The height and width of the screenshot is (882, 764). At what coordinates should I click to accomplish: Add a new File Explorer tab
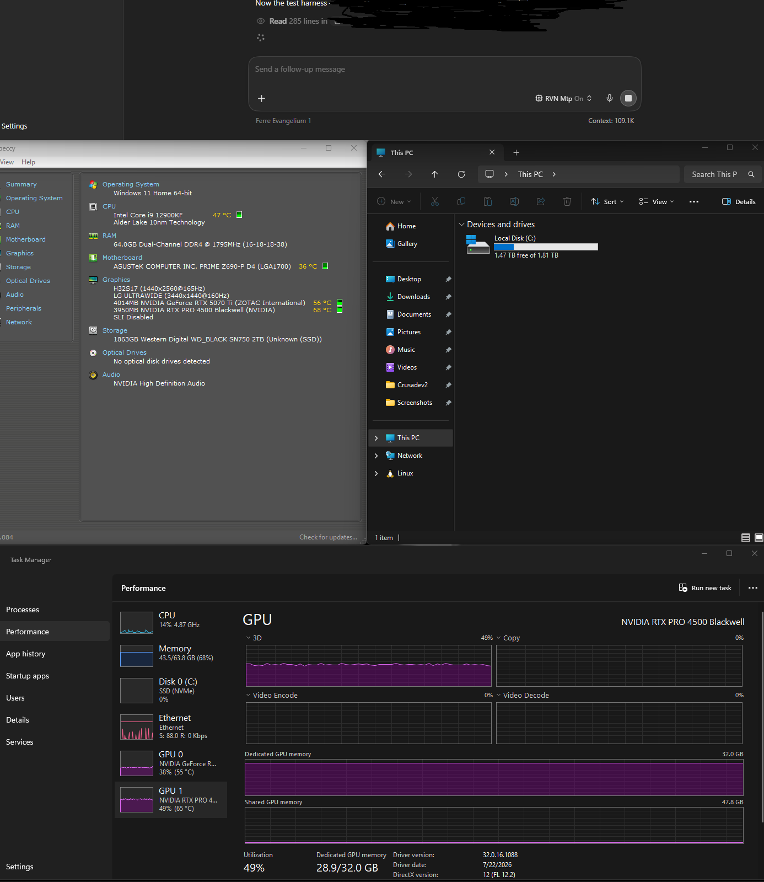pyautogui.click(x=516, y=153)
